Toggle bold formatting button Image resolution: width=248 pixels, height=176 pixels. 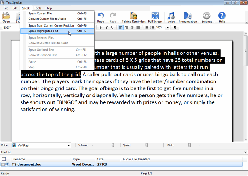[x=101, y=27]
